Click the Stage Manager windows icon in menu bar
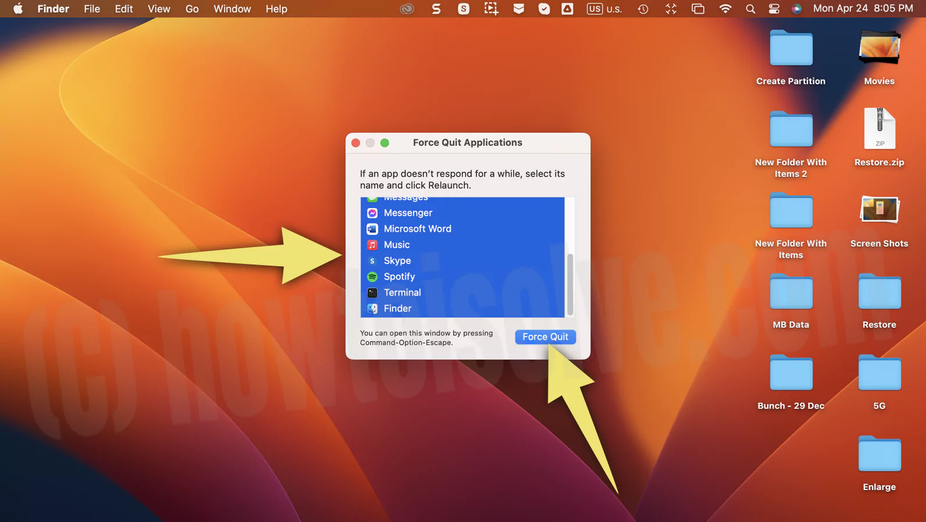 pyautogui.click(x=698, y=9)
